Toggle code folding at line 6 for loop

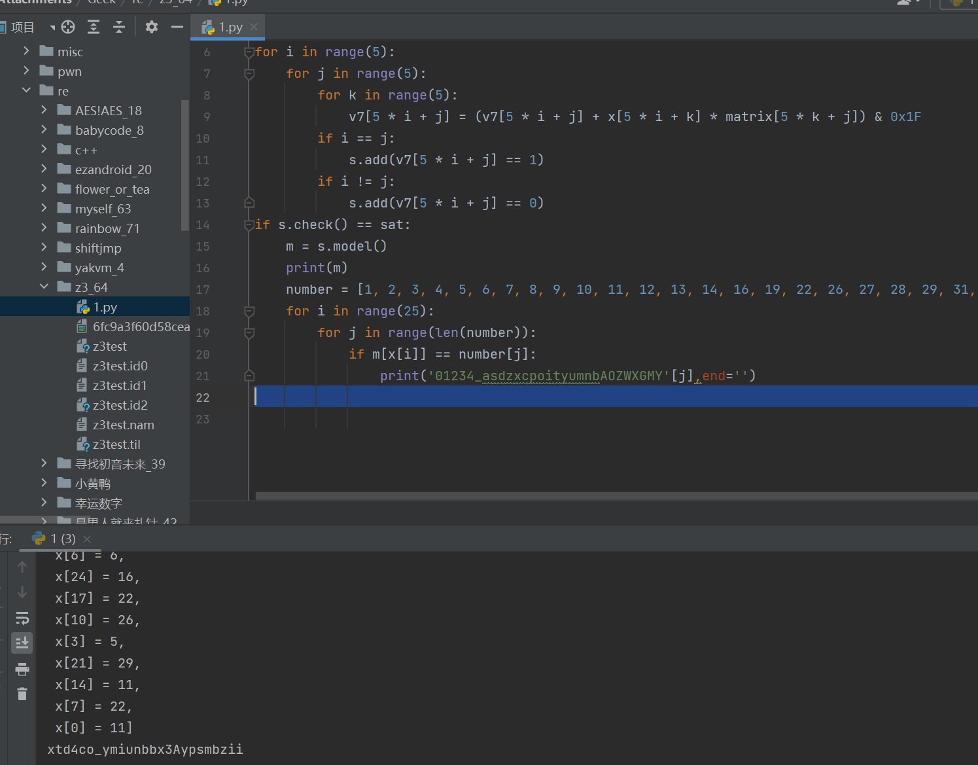point(249,52)
